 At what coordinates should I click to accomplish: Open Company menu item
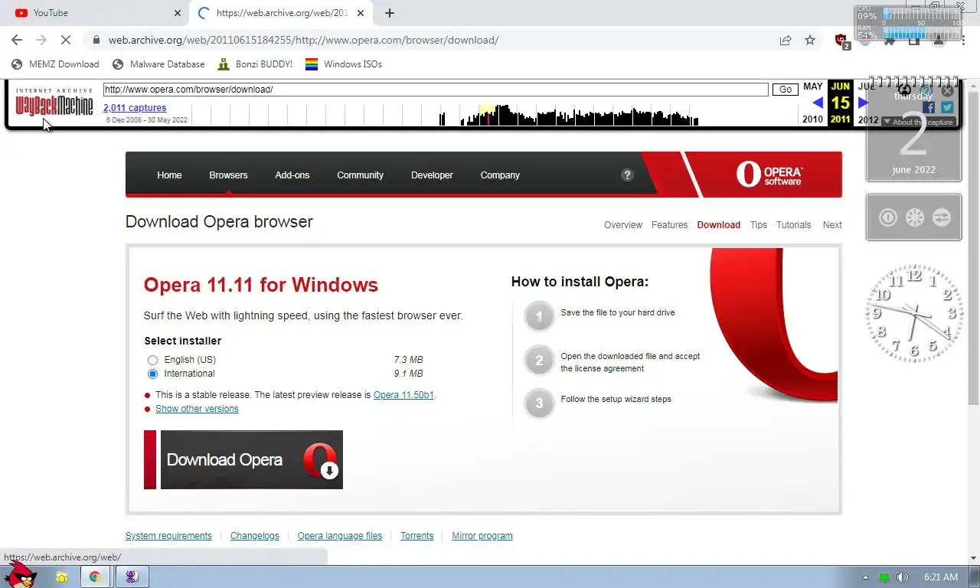(500, 175)
